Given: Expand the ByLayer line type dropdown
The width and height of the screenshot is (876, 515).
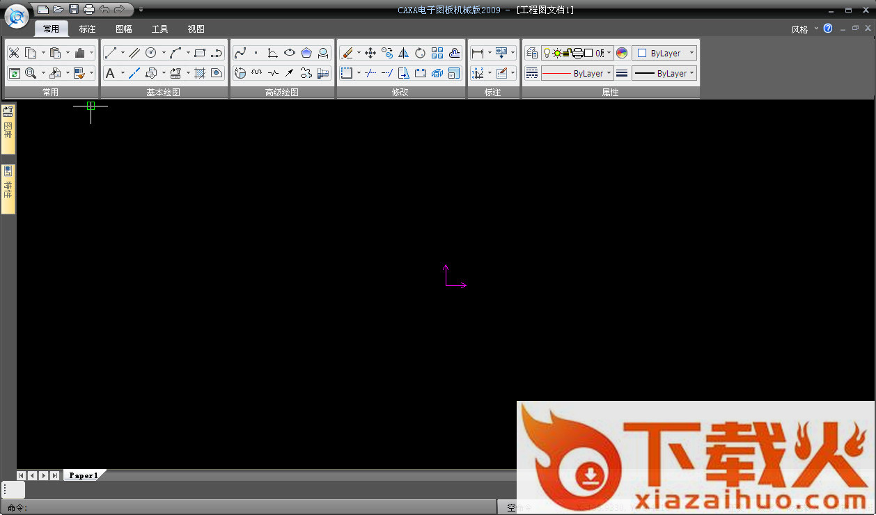Looking at the screenshot, I should (577, 73).
